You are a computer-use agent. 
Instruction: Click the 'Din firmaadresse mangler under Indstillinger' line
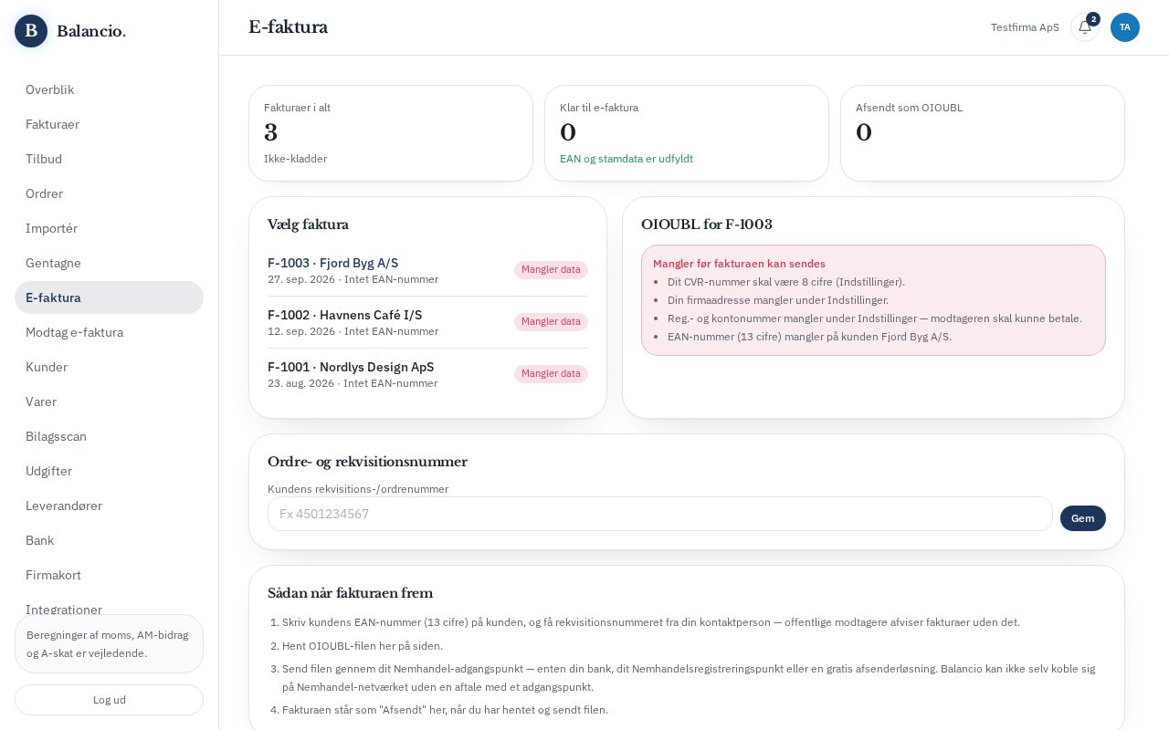778,300
